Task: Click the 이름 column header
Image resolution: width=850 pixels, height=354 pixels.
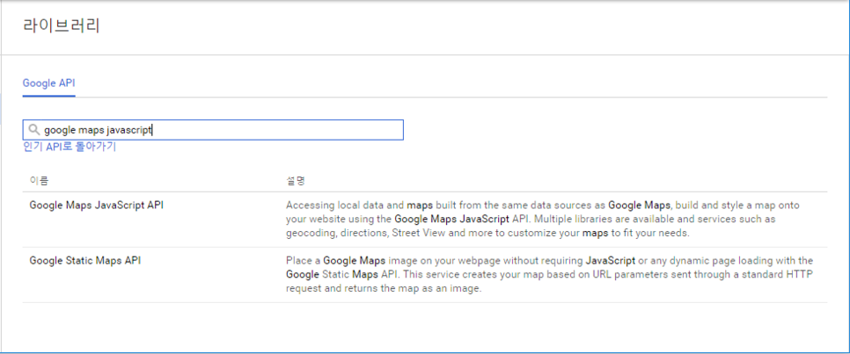Action: [x=40, y=180]
